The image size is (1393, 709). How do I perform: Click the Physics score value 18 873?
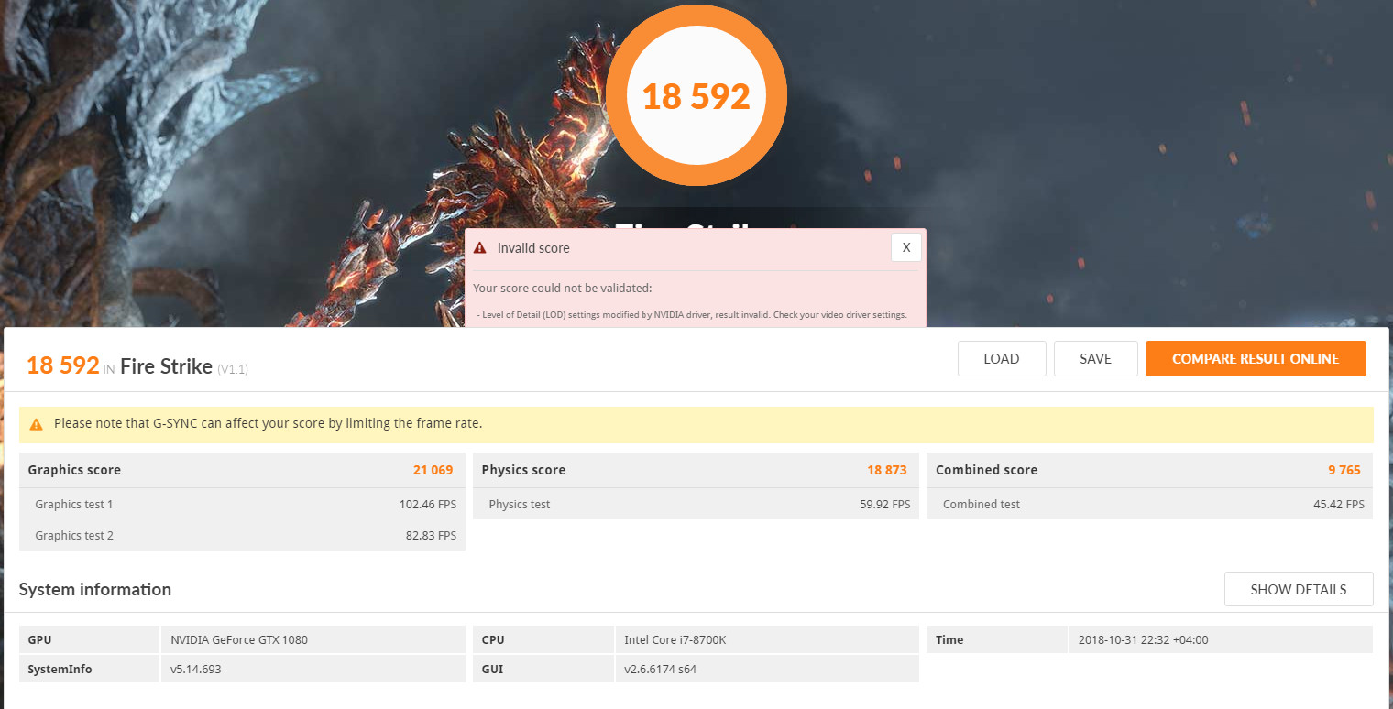click(x=887, y=470)
